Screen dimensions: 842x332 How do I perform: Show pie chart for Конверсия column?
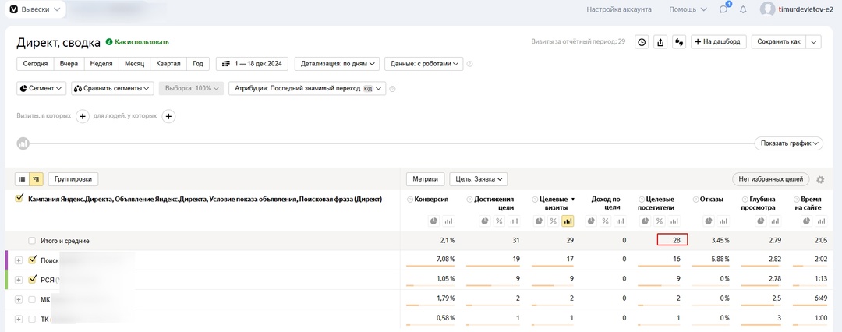click(x=436, y=221)
